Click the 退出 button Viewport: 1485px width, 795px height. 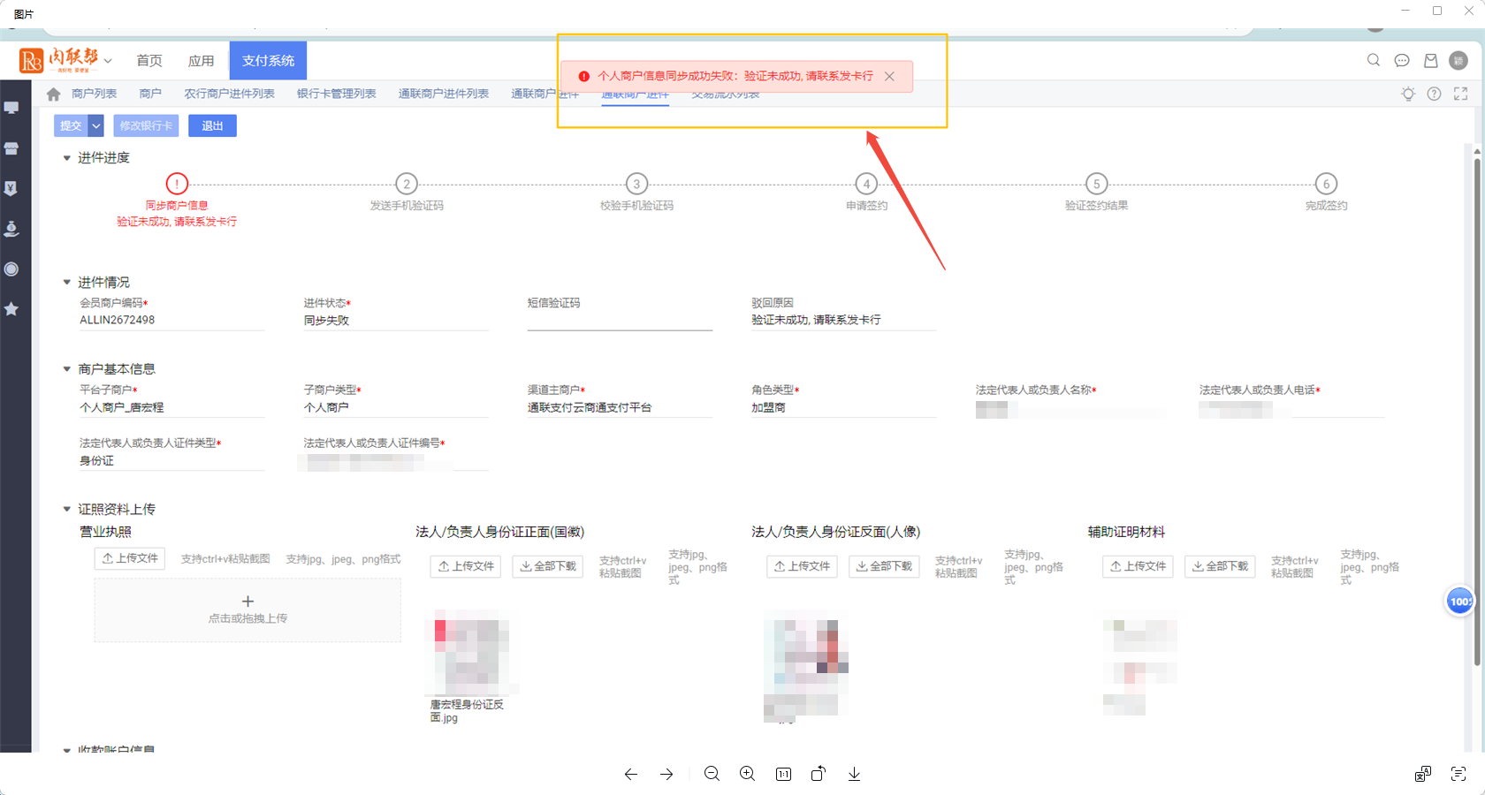(x=212, y=126)
